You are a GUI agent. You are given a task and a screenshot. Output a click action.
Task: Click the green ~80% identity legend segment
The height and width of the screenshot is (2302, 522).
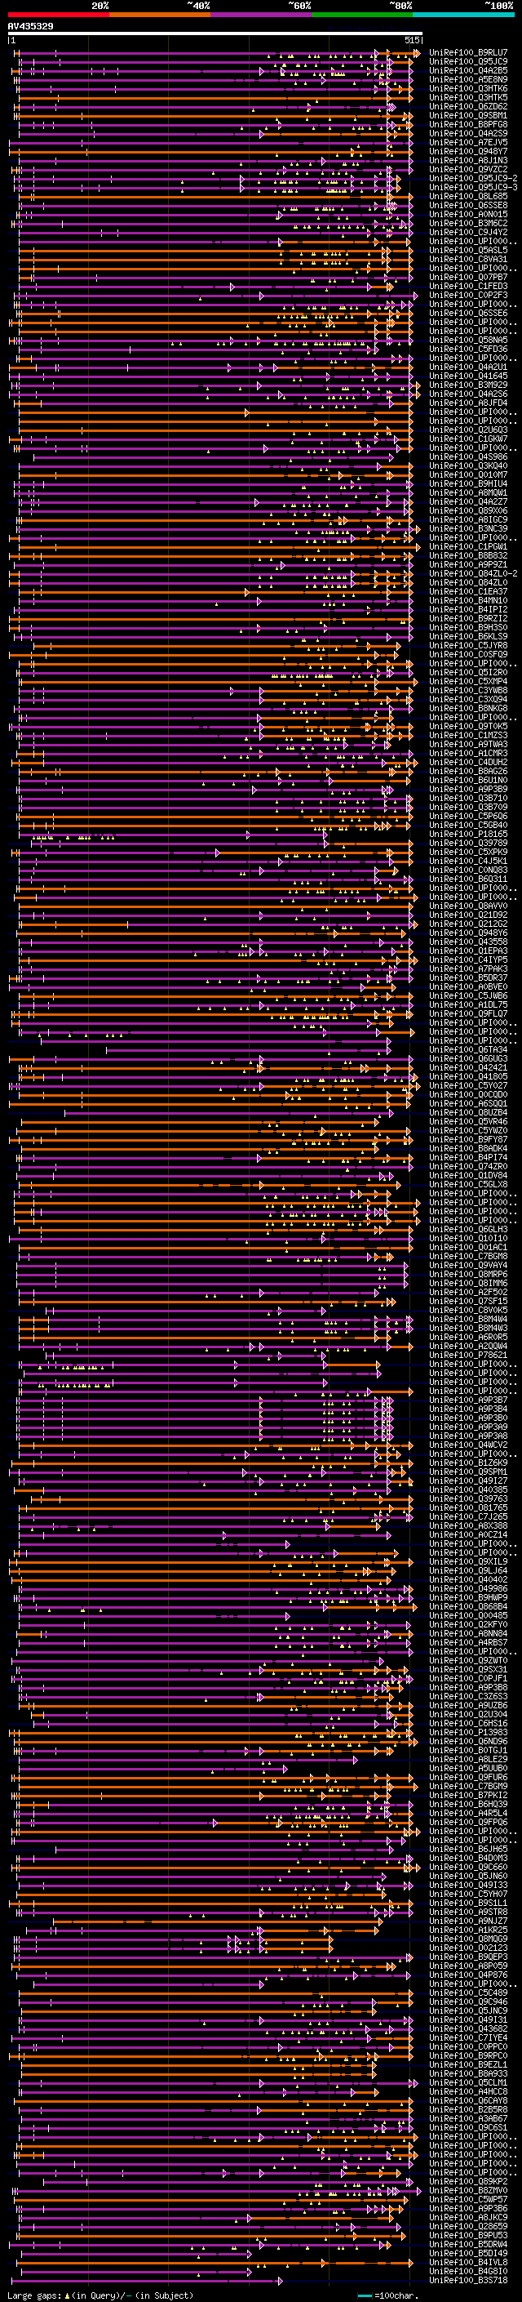(362, 15)
